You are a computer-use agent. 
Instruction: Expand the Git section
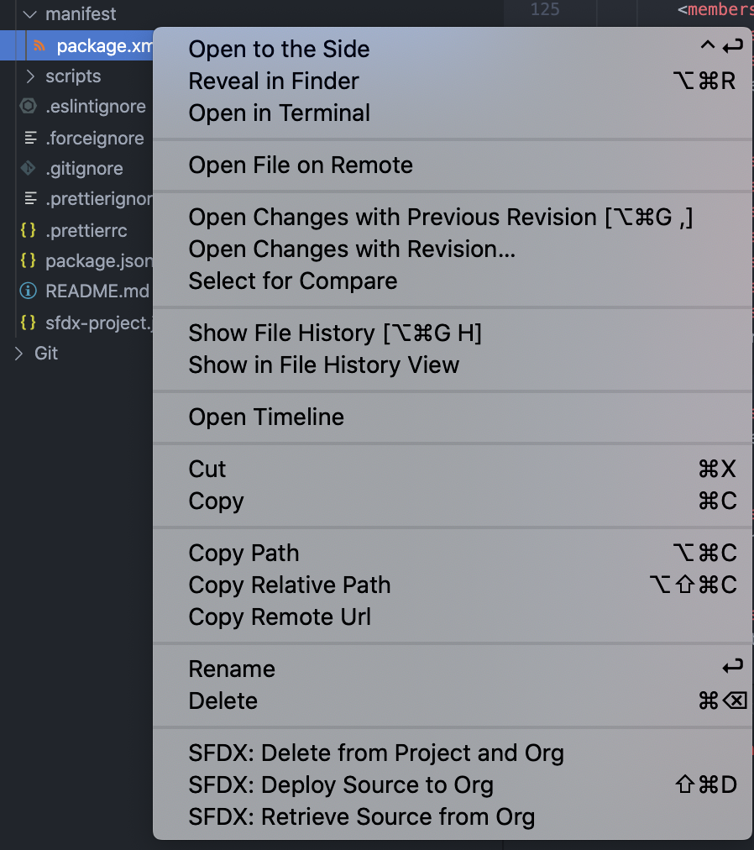pyautogui.click(x=21, y=354)
